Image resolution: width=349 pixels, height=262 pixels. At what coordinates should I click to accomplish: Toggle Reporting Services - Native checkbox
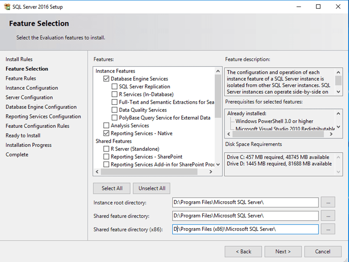pyautogui.click(x=106, y=134)
